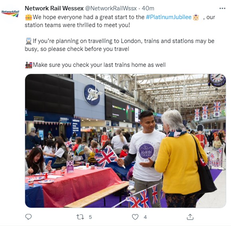
Task: Click the like count of 4
Action: click(145, 217)
